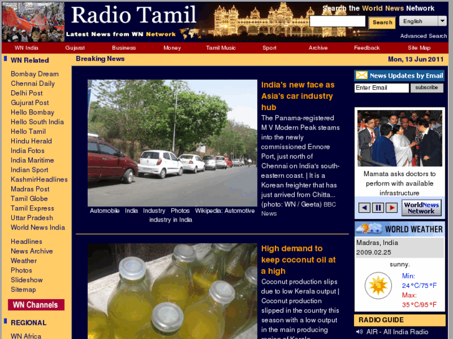Open the Money menu item
453x339 pixels.
172,48
